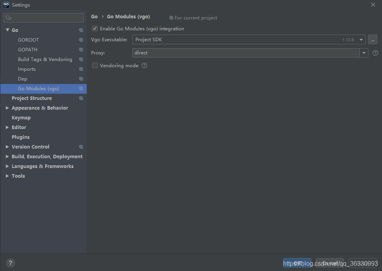Click the project-level icon next to GOROOT
The height and width of the screenshot is (271, 382).
click(x=81, y=40)
